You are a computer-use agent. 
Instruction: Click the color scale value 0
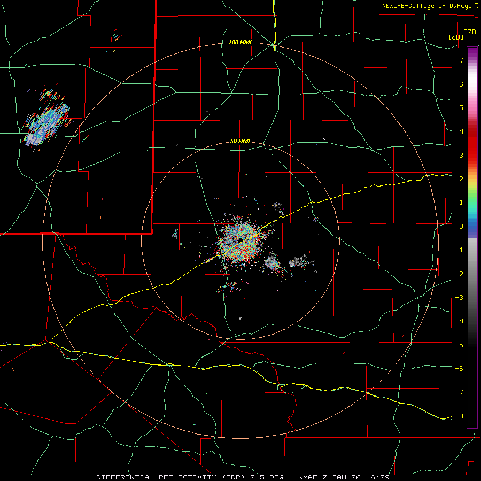click(461, 227)
